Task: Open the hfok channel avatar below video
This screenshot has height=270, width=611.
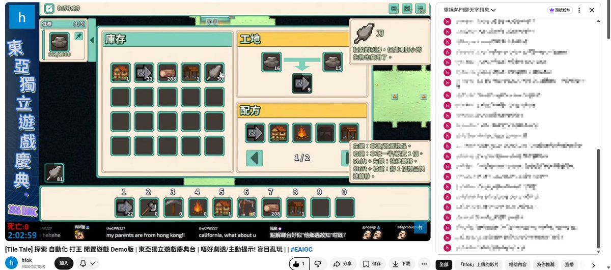Action: 11,263
